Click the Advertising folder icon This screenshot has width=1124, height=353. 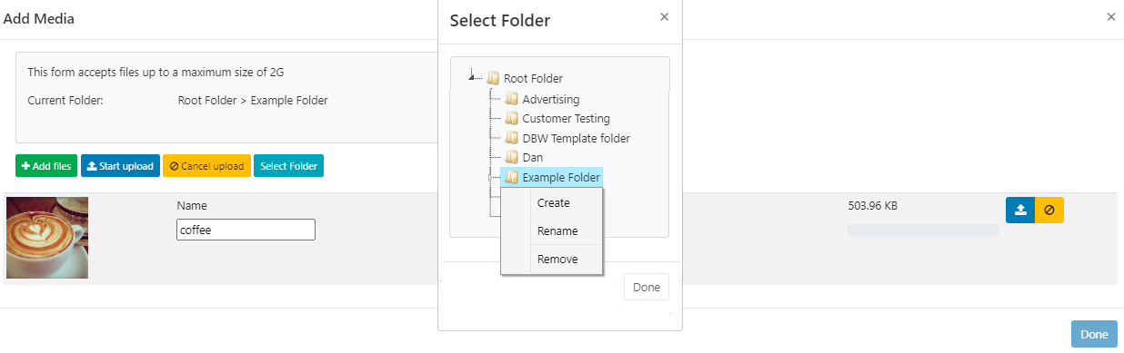click(511, 99)
